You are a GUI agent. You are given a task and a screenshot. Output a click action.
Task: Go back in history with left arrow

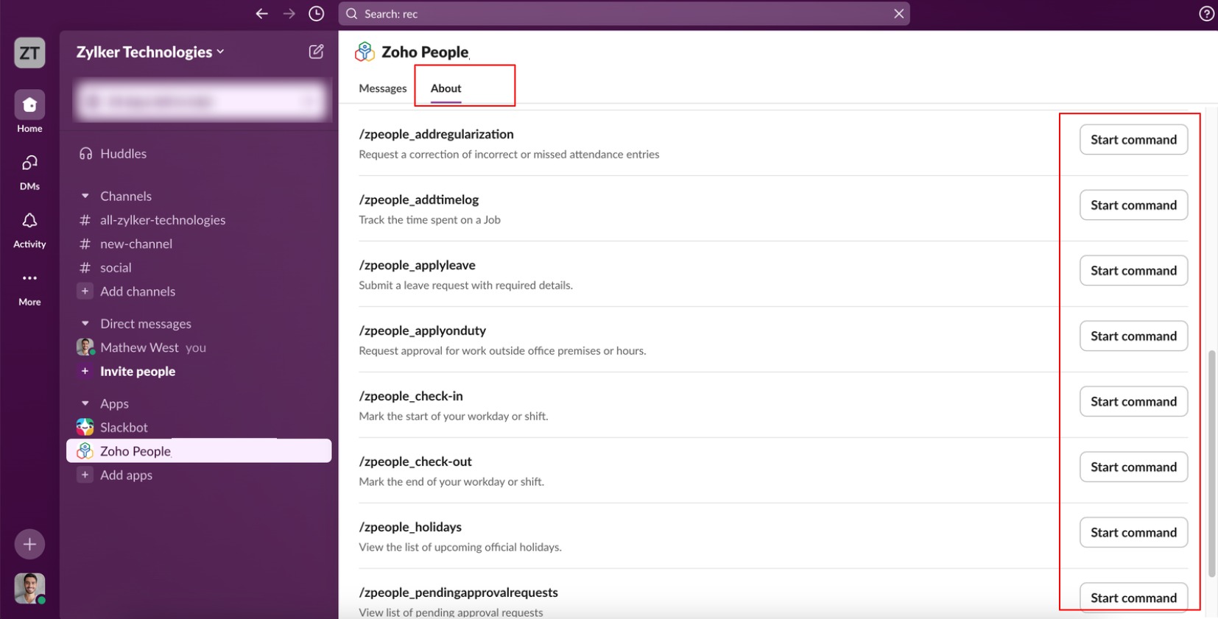[261, 14]
